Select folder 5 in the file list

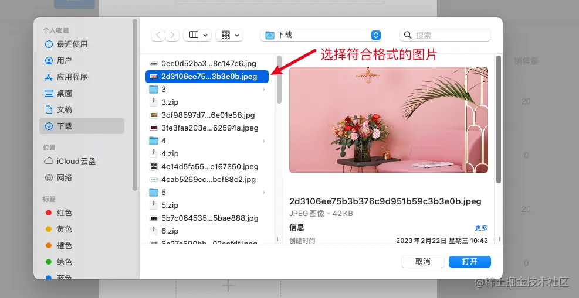(x=207, y=192)
